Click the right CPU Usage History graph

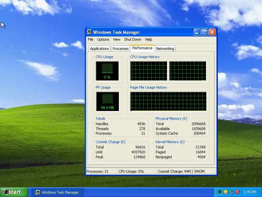[188, 71]
